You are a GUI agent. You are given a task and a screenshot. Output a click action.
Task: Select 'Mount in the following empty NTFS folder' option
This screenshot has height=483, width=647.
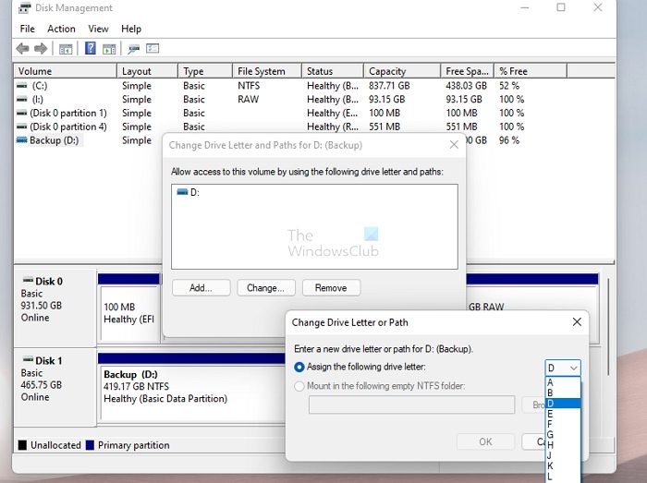[299, 386]
